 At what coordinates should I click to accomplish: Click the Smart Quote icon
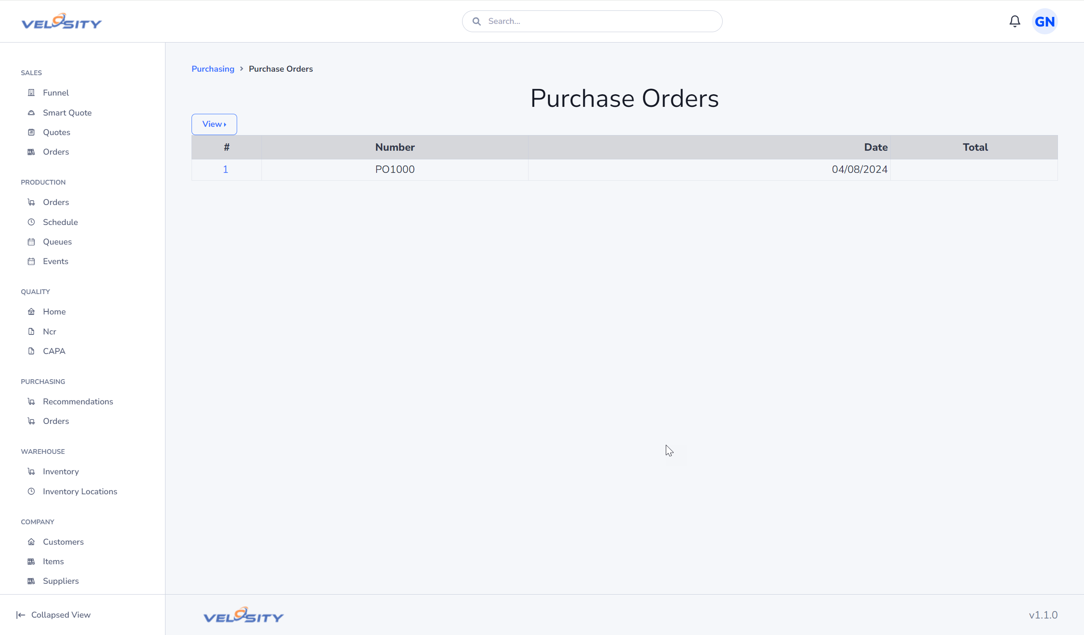(x=31, y=112)
